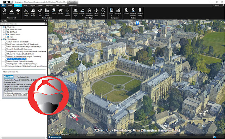The width and height of the screenshot is (225, 139).
Task: Pin the Project Tree panel
Action: 44,21
